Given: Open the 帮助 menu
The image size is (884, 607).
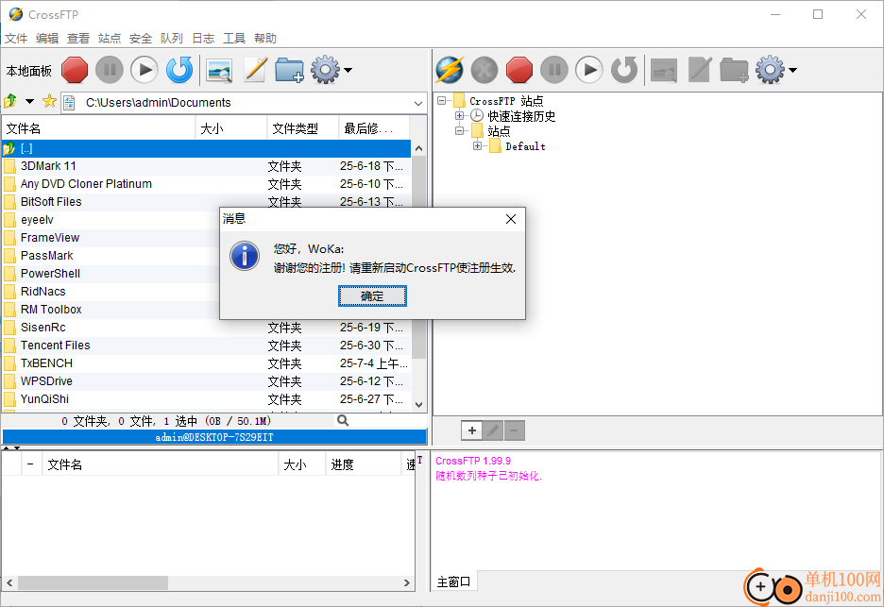Looking at the screenshot, I should click(265, 39).
